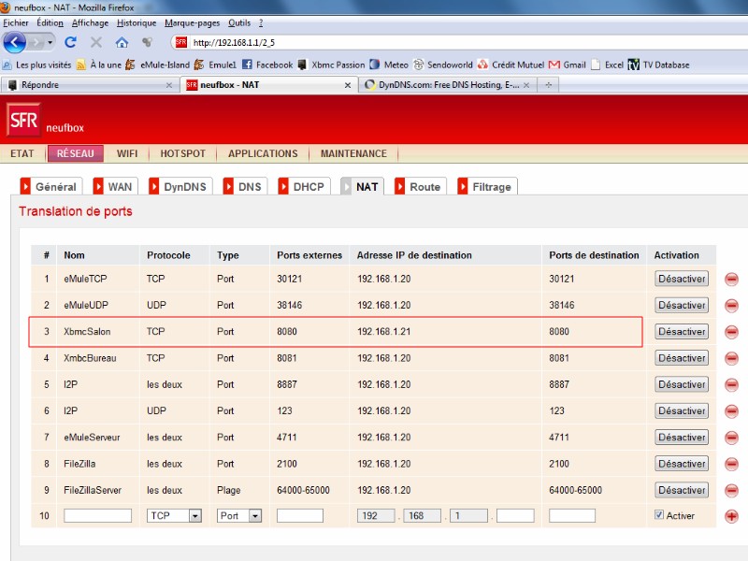Image resolution: width=748 pixels, height=561 pixels.
Task: Switch to the Répondre browser tab
Action: coord(88,85)
